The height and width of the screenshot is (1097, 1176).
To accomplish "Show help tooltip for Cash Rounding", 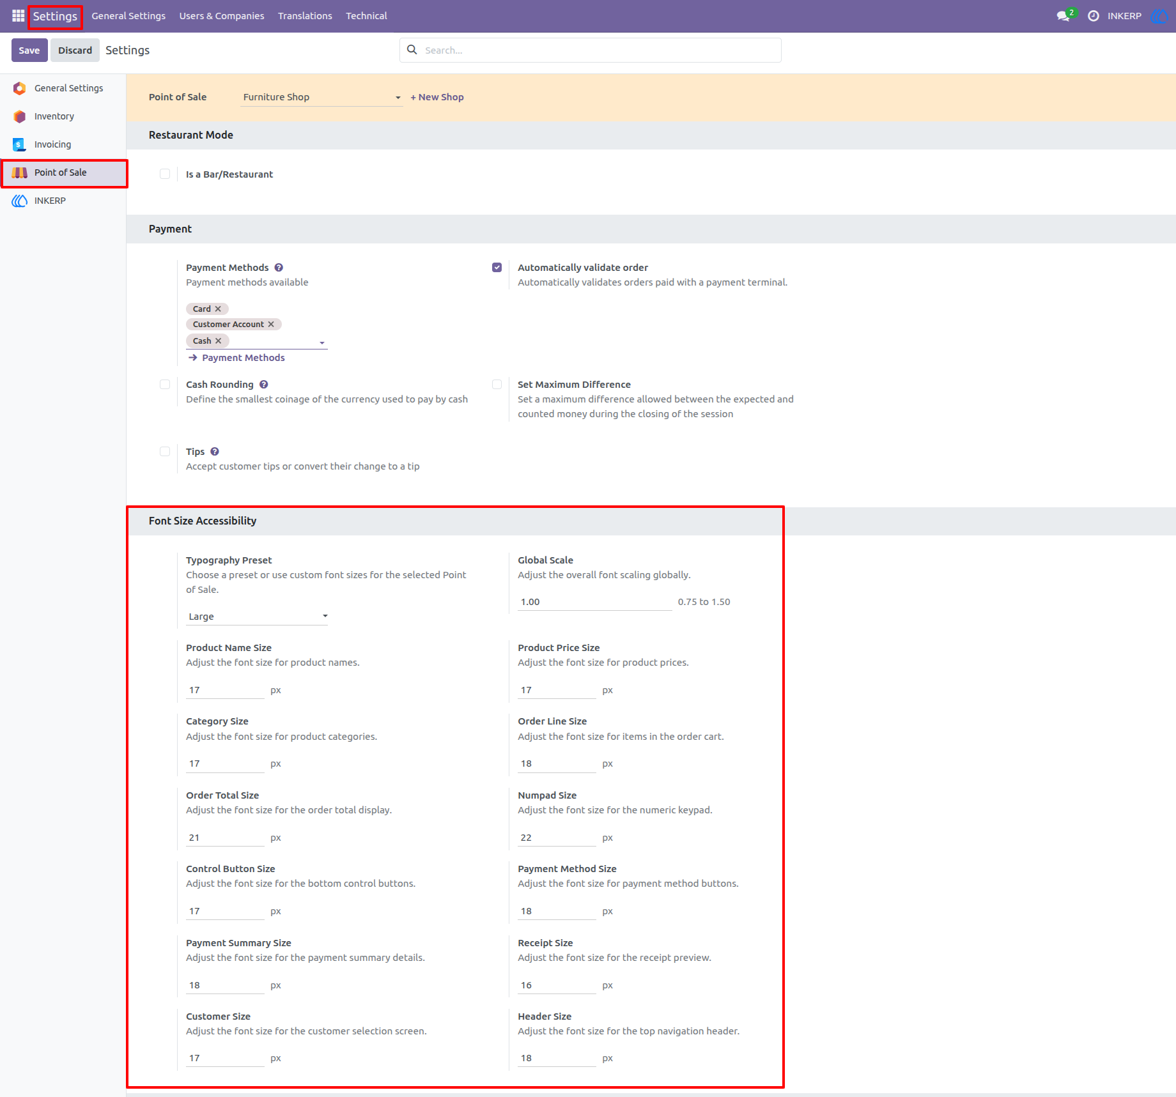I will [264, 385].
